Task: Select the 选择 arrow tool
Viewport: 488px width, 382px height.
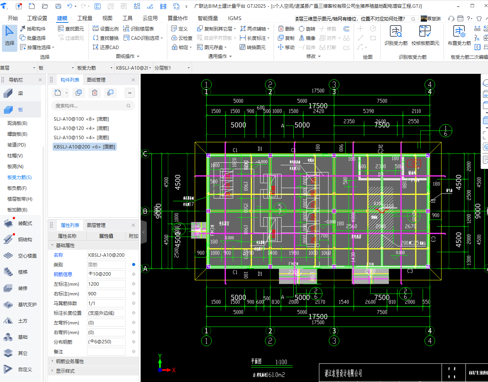Action: (x=10, y=38)
